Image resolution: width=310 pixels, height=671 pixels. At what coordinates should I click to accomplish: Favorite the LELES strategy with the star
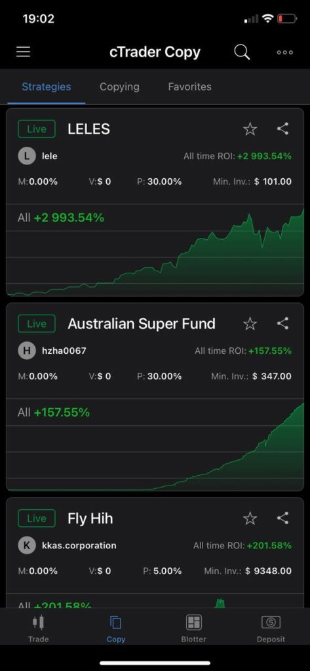(x=250, y=129)
